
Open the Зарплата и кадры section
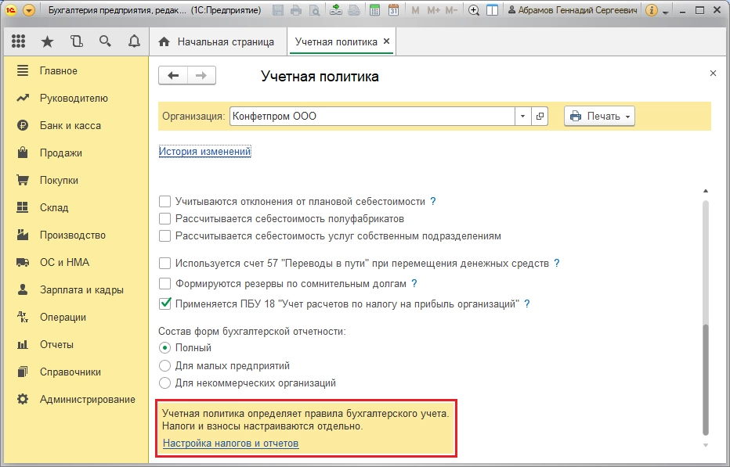[x=81, y=289]
